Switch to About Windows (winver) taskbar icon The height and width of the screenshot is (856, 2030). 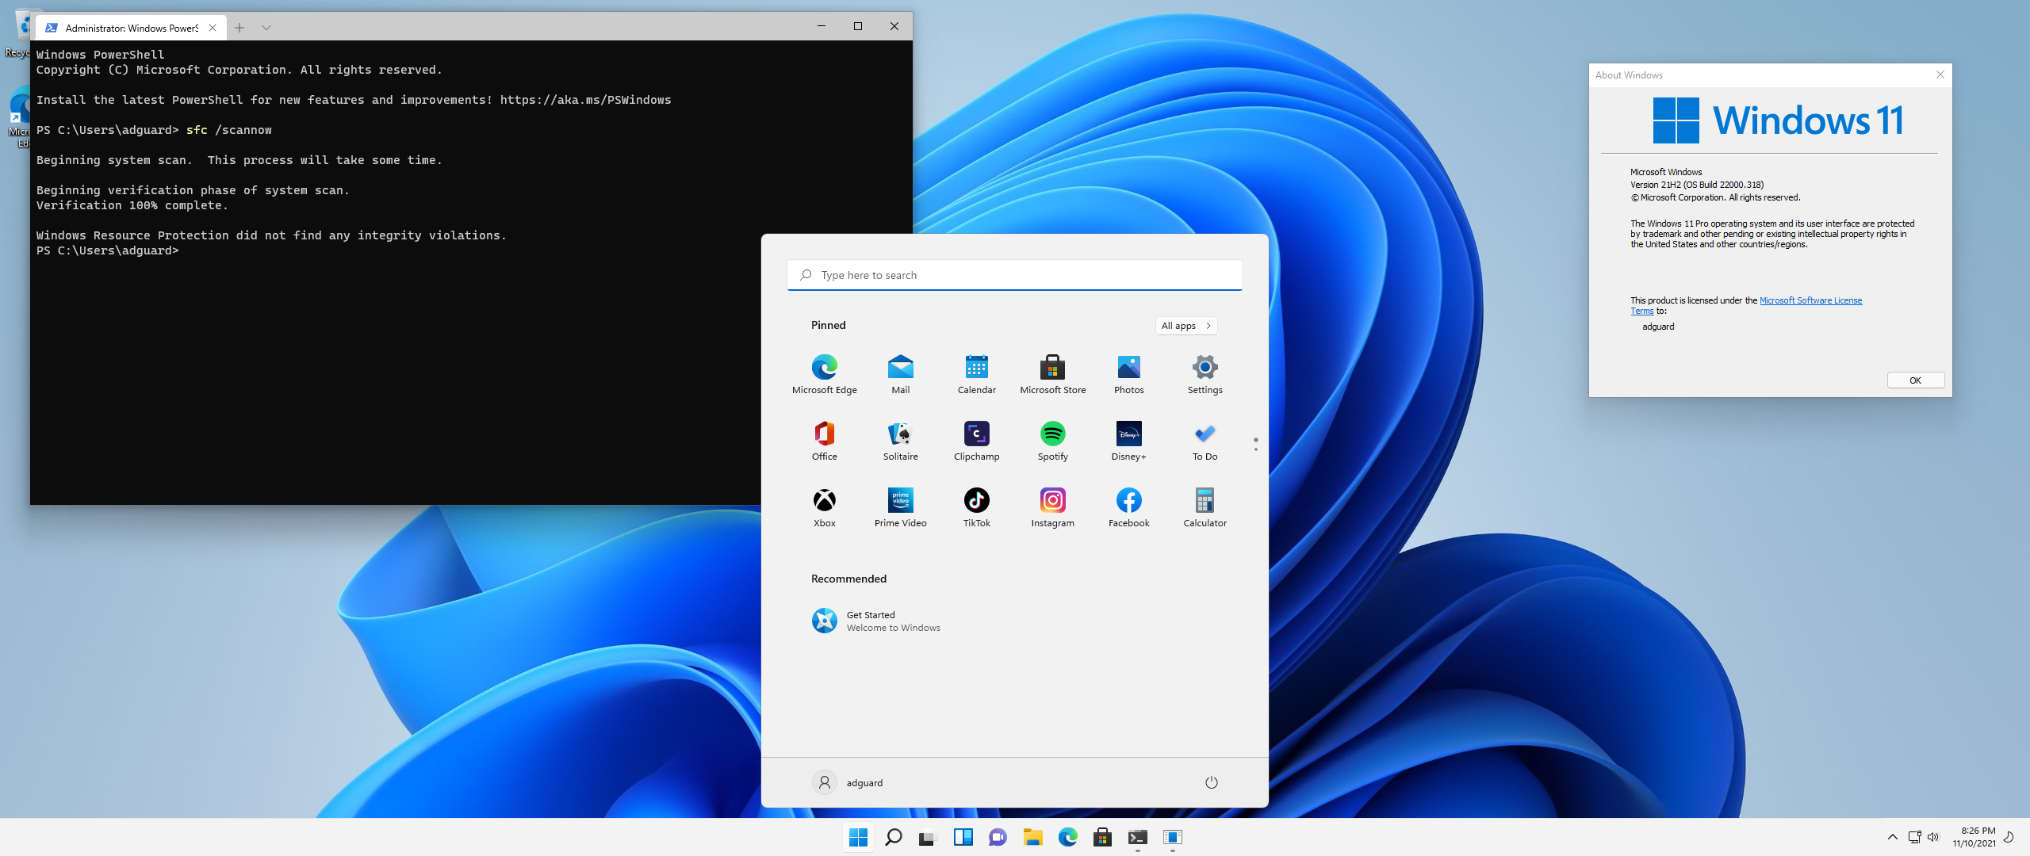click(x=1172, y=837)
